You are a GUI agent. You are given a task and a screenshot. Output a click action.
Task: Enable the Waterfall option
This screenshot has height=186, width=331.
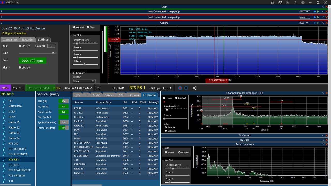74,27
